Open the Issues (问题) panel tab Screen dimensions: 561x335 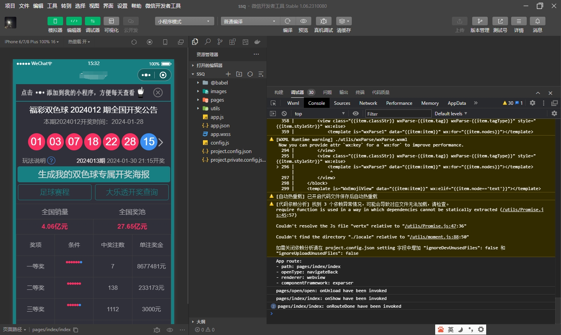tap(327, 92)
